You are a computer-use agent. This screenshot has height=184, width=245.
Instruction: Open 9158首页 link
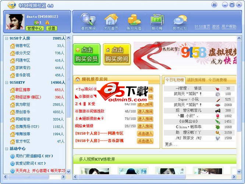point(202,27)
